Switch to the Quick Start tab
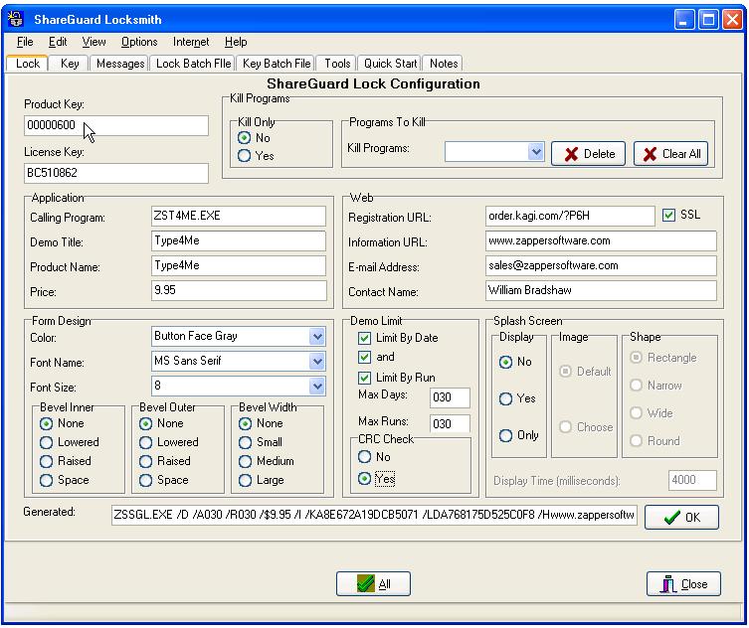 point(390,64)
